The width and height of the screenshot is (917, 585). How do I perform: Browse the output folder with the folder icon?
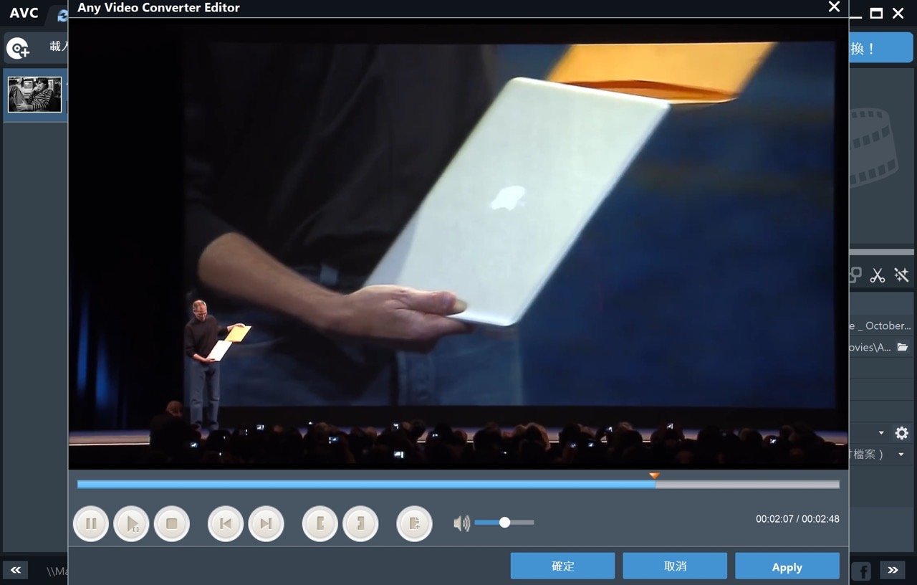[x=903, y=347]
